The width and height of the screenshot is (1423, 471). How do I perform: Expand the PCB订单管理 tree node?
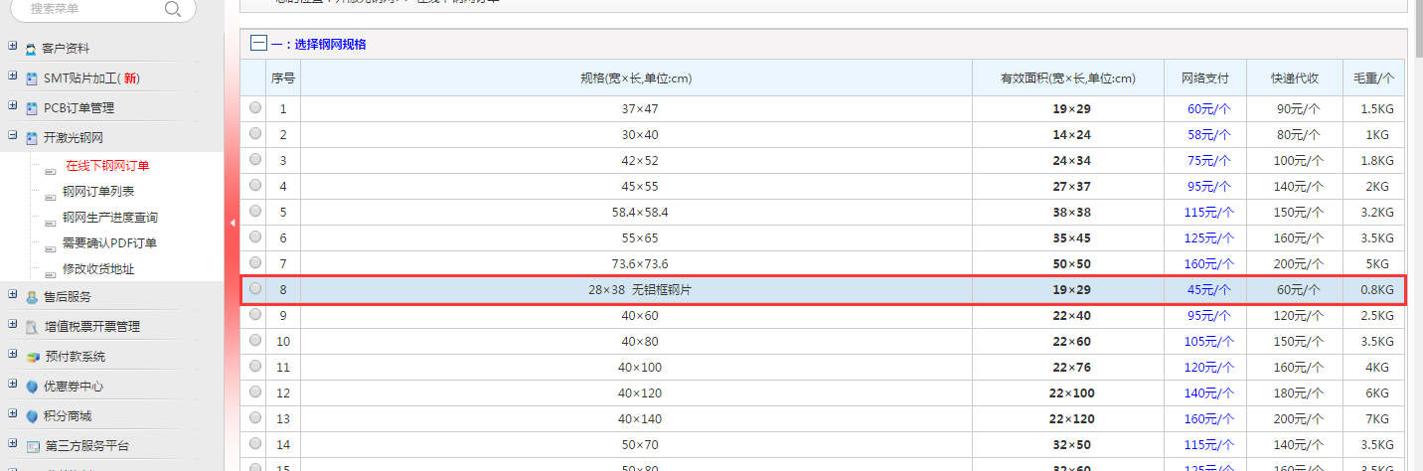click(x=12, y=106)
